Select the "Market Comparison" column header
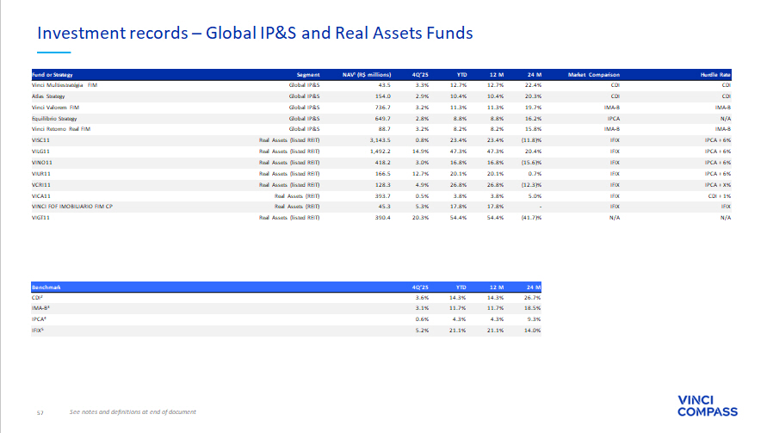This screenshot has width=773, height=433. [x=594, y=75]
